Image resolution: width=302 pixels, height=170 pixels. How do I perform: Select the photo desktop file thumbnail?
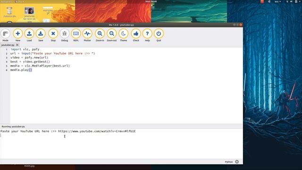(x=29, y=11)
